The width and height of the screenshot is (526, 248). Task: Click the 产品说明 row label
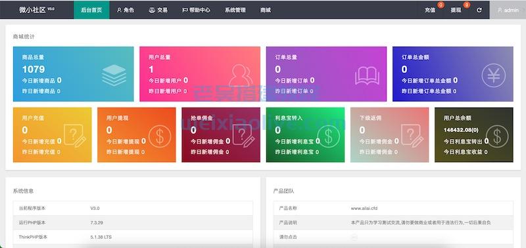click(x=288, y=222)
